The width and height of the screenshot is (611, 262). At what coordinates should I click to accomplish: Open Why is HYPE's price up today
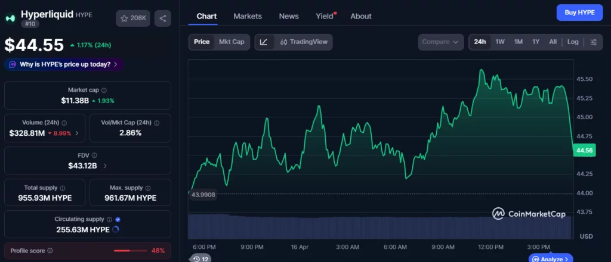coord(64,64)
